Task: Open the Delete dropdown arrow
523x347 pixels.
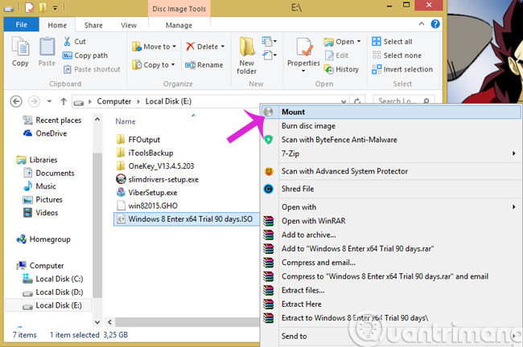Action: click(222, 47)
